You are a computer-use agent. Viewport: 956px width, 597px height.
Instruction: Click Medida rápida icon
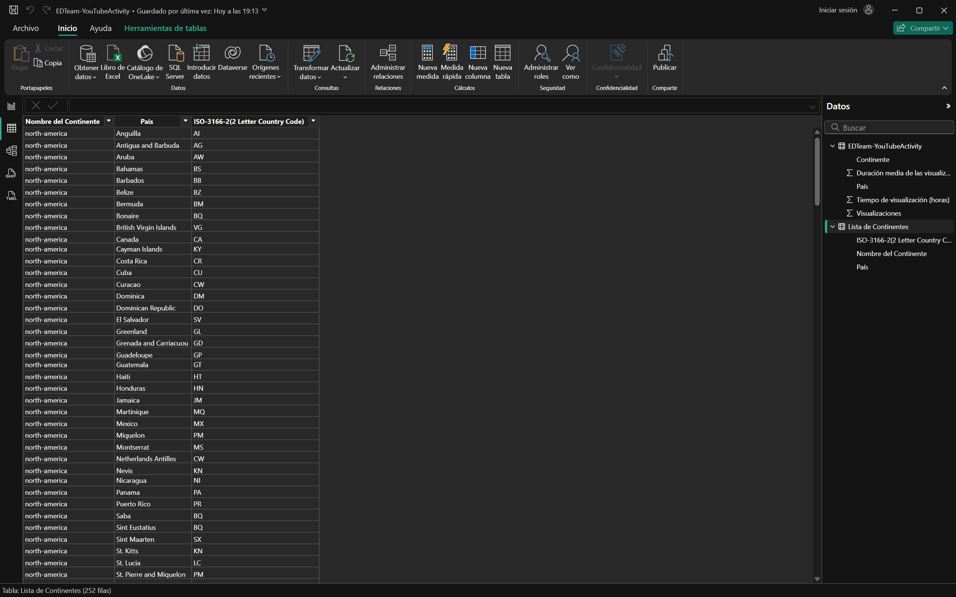click(x=451, y=53)
